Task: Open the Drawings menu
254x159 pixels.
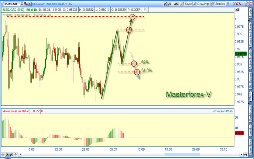Action: click(201, 4)
